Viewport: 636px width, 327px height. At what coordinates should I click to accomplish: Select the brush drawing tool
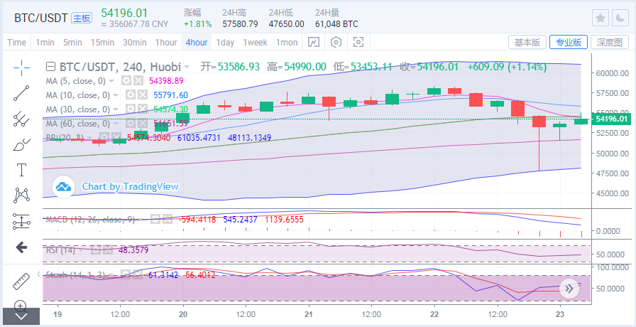click(21, 144)
